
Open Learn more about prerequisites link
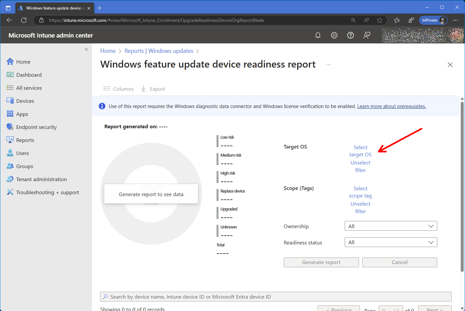[391, 106]
